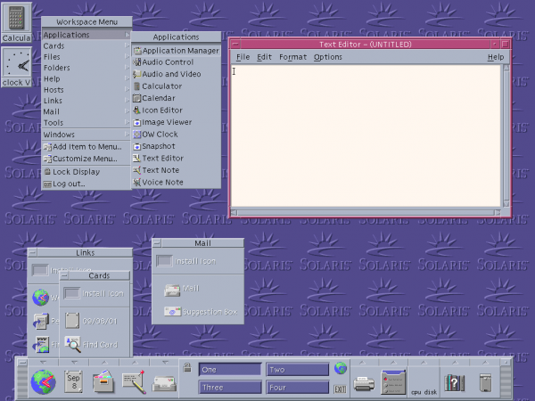Screen dimensions: 535x401
Task: Click the Suggestion Box icon in Mail subpanel
Action: [172, 312]
